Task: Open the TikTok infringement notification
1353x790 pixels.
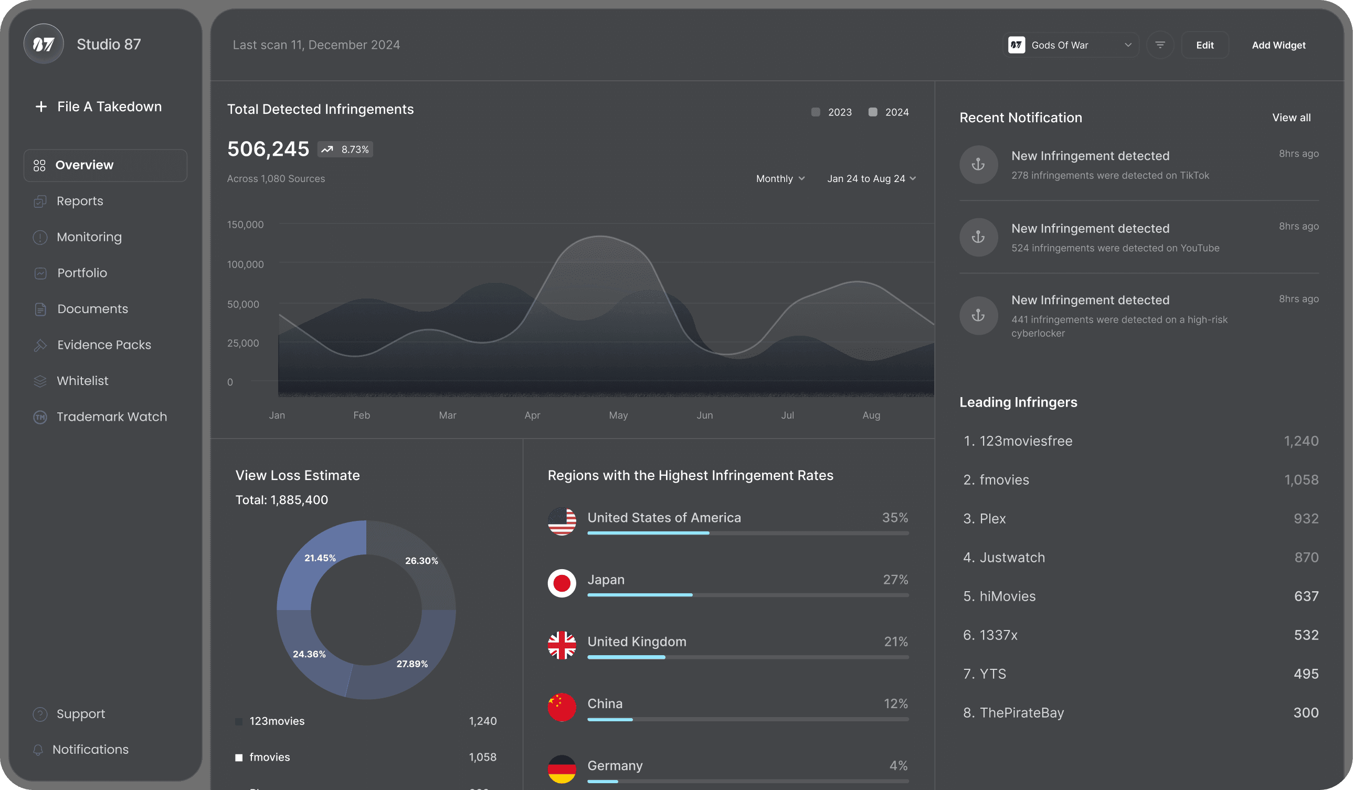Action: click(1139, 165)
